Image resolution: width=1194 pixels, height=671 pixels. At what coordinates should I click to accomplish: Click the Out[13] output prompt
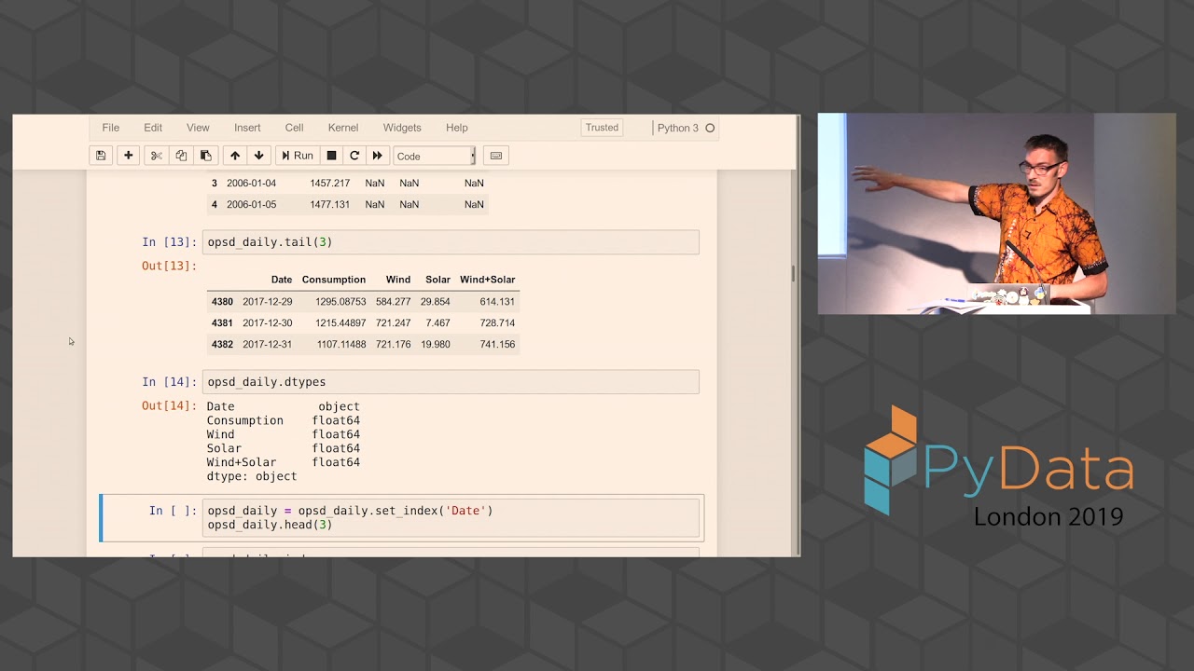[169, 267]
